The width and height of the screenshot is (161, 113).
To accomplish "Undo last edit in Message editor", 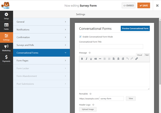I will tap(127, 59).
